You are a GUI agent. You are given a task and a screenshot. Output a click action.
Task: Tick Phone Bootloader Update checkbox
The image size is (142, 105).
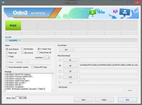coord(7,67)
